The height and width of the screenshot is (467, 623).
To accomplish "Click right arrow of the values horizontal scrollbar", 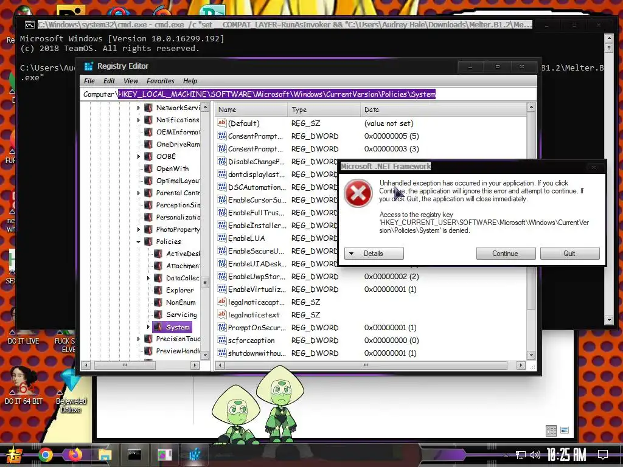I will [521, 365].
